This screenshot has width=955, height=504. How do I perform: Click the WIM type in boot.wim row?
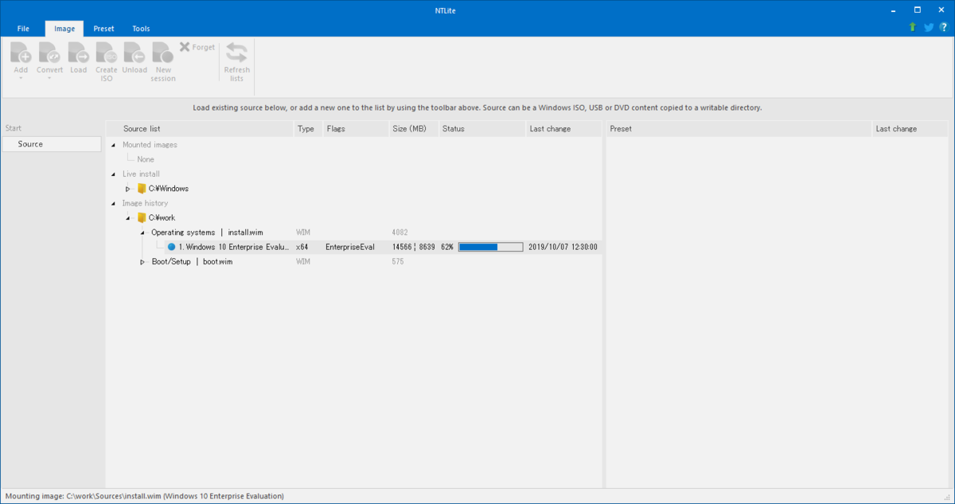(303, 262)
